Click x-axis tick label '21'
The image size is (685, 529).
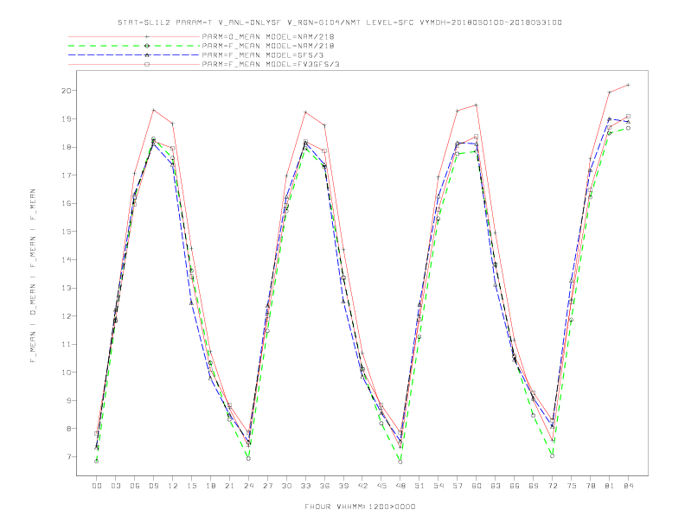[x=229, y=486]
